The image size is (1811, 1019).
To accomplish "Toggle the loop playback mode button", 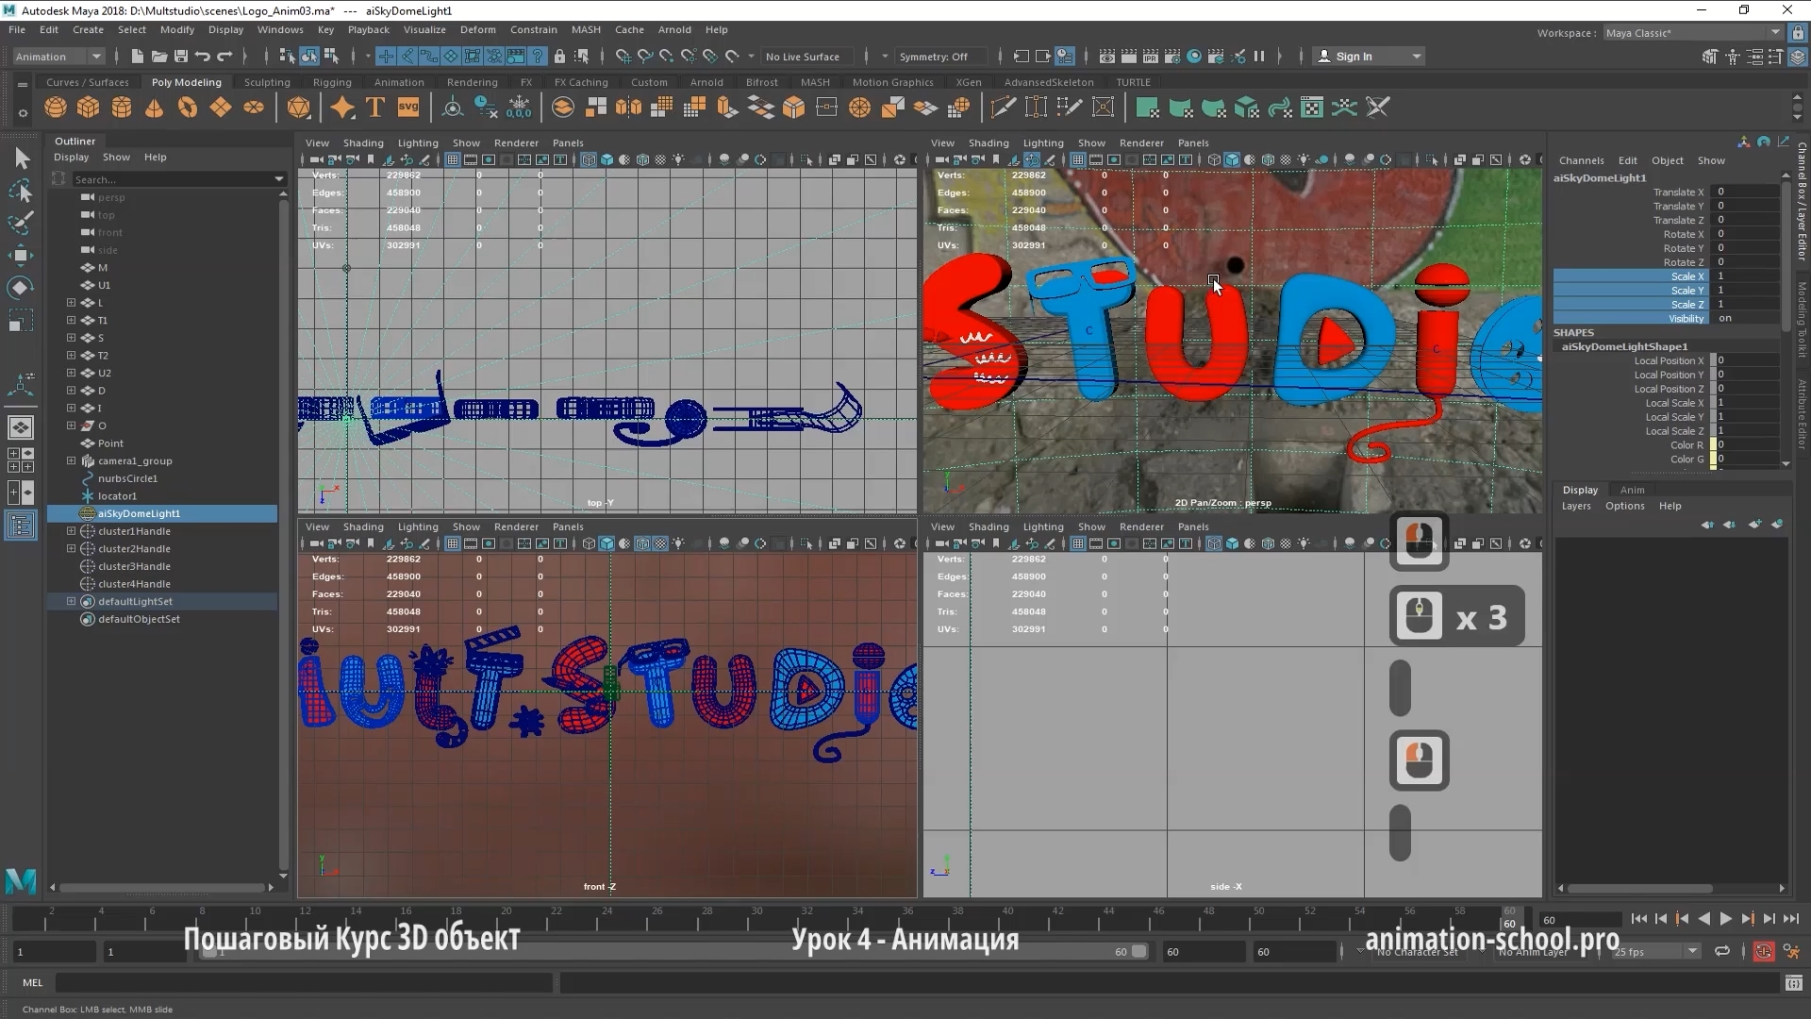I will [1722, 952].
